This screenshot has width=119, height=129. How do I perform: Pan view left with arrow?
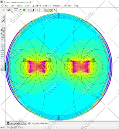click(3, 53)
